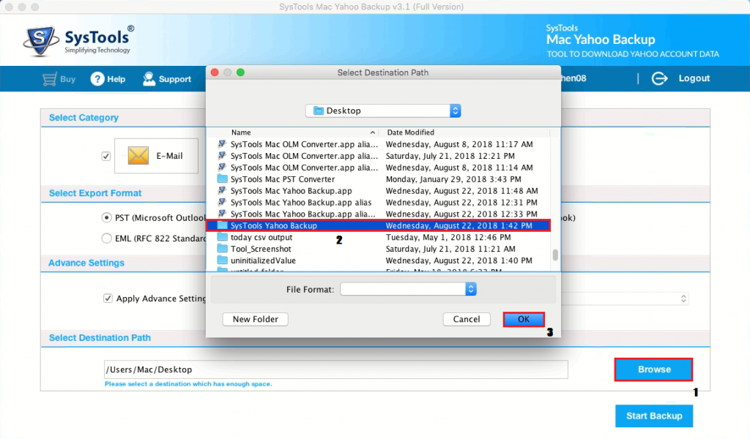This screenshot has width=750, height=439.
Task: Select Yahoo Backup.app alias dated 12:33 PM
Action: click(x=379, y=214)
